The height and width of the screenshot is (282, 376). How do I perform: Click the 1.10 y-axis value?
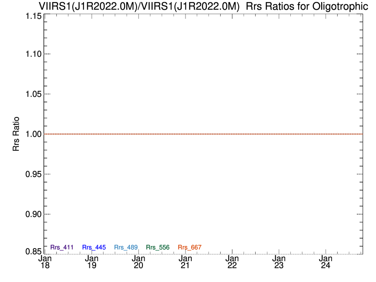pyautogui.click(x=33, y=54)
